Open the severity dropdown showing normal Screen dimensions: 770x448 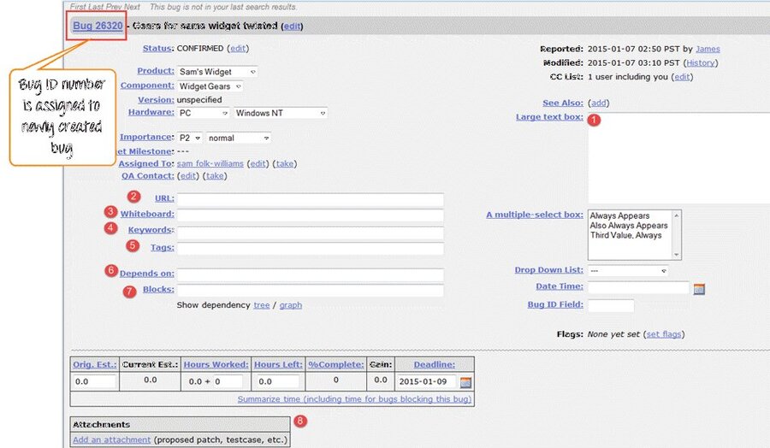(238, 138)
